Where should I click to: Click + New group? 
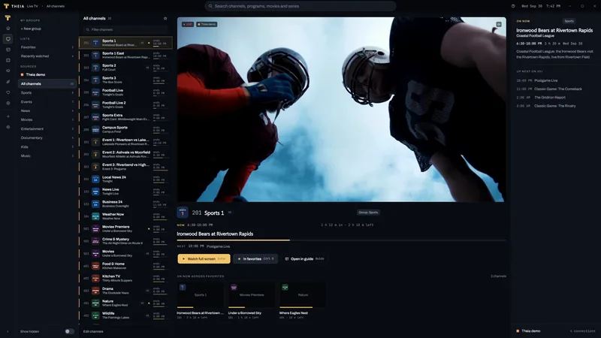pyautogui.click(x=31, y=29)
